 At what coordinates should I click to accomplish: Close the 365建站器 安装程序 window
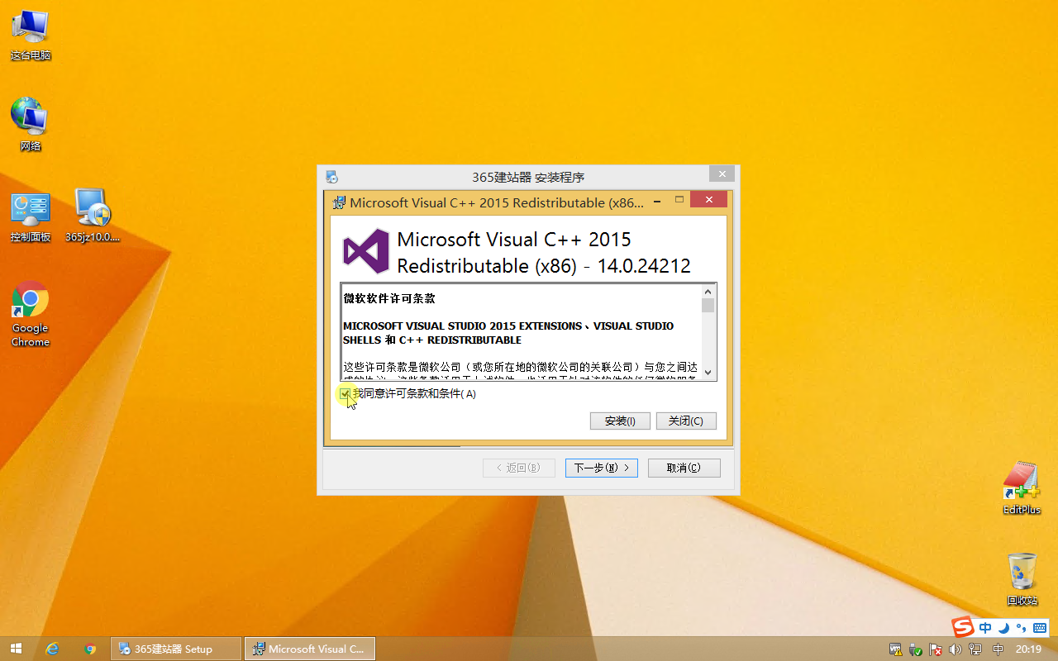722,174
